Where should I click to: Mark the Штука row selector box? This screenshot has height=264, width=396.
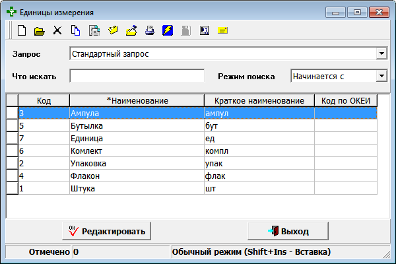click(12, 189)
